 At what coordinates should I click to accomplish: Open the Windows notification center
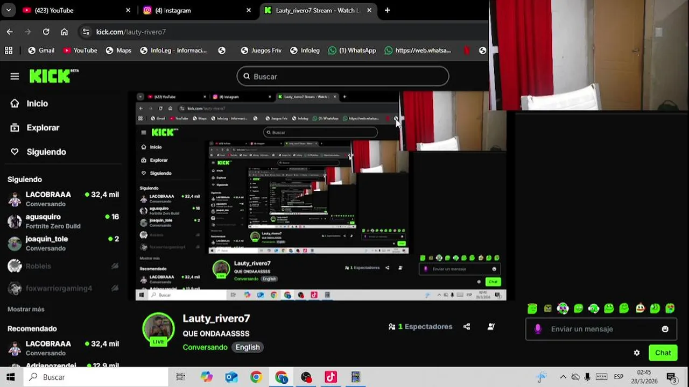[x=671, y=377]
